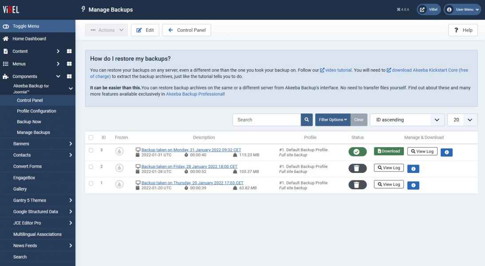Check the box for backup ID 1
485x266 pixels.
[x=91, y=183]
